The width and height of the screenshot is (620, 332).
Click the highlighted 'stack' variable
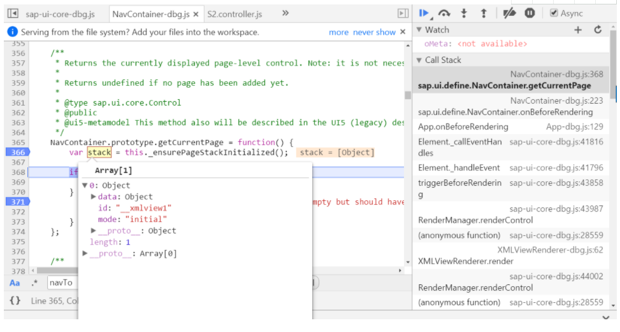click(99, 153)
